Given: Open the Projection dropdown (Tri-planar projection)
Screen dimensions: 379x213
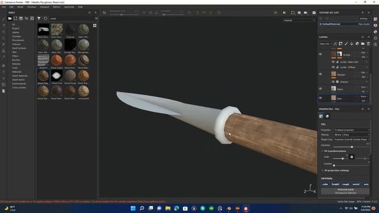Looking at the screenshot, I should click(352, 130).
